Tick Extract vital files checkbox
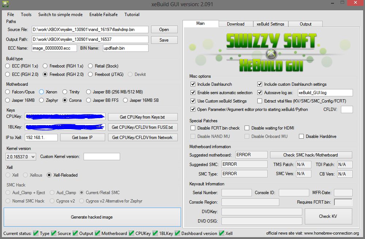This screenshot has width=365, height=239. pyautogui.click(x=260, y=101)
